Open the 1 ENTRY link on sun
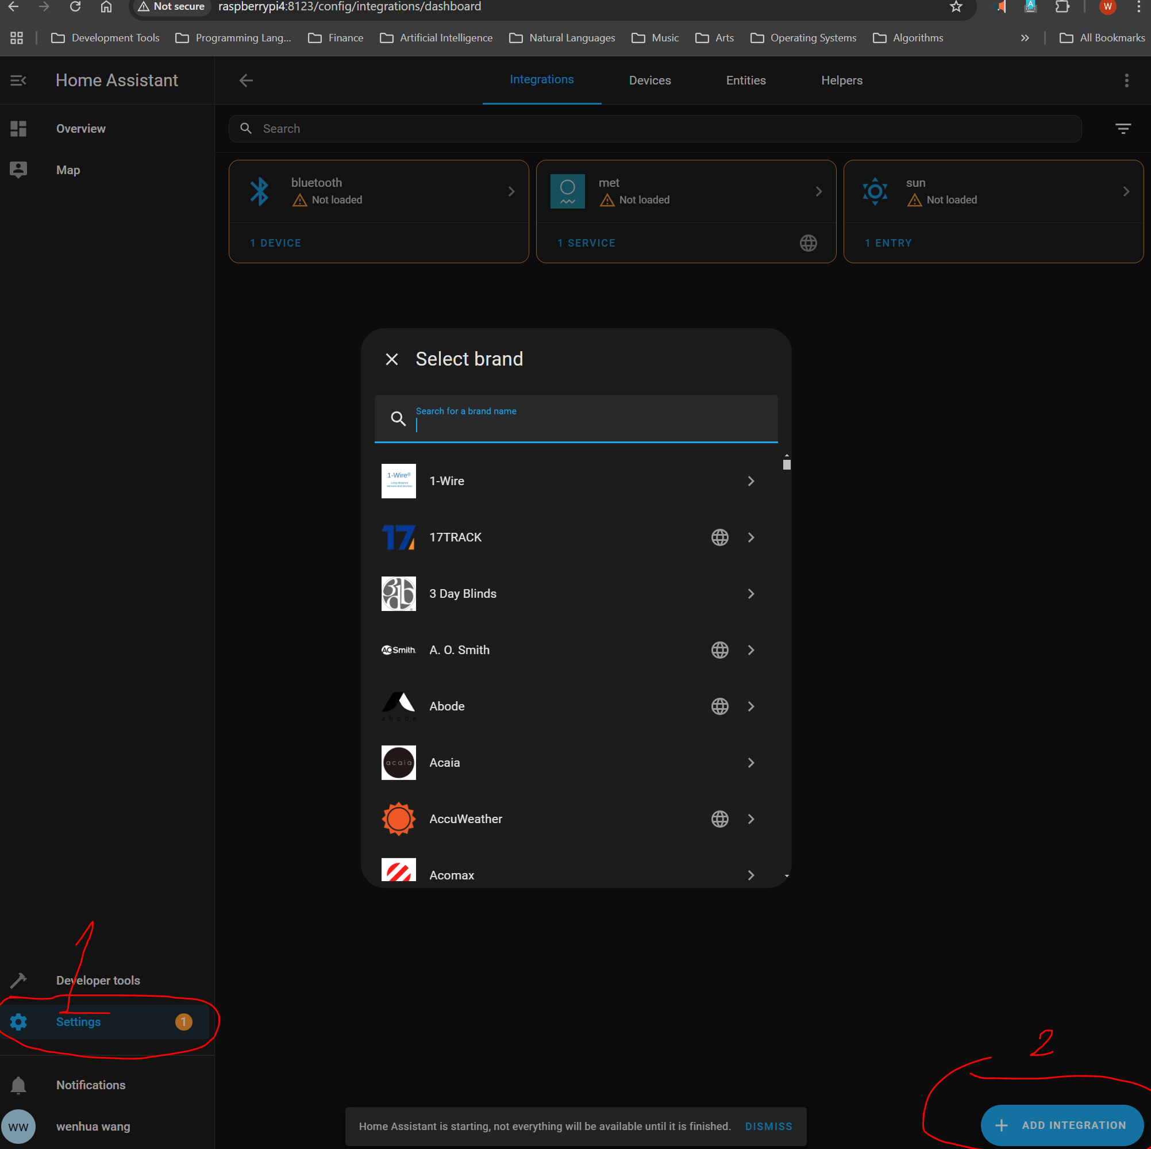The height and width of the screenshot is (1149, 1151). tap(888, 243)
